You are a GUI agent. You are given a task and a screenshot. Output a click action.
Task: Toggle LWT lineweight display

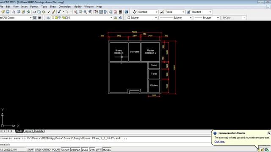99,150
